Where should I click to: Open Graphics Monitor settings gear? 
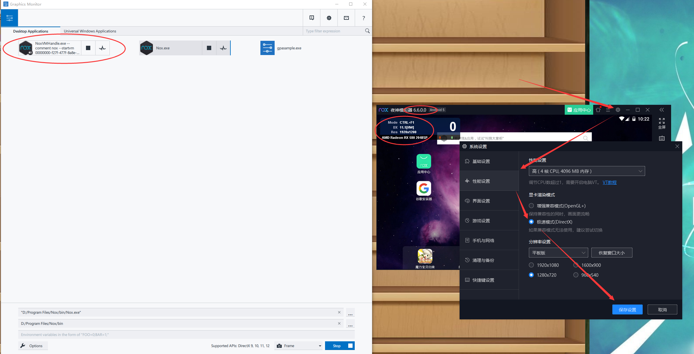(x=329, y=18)
